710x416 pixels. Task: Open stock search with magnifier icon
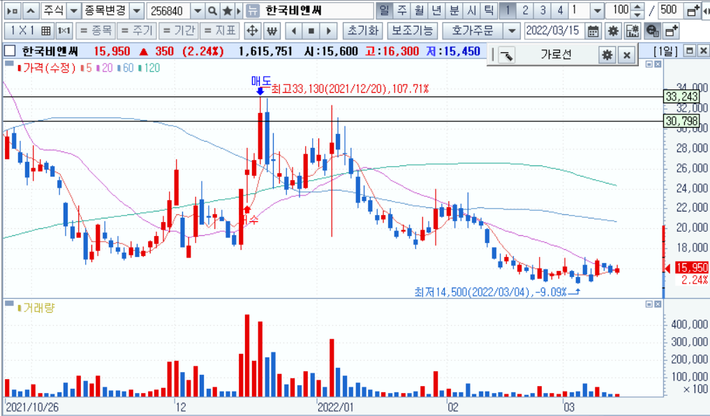coord(212,10)
